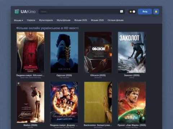
Task: Click the The Odyssey subtitle text
Action: [x=64, y=78]
